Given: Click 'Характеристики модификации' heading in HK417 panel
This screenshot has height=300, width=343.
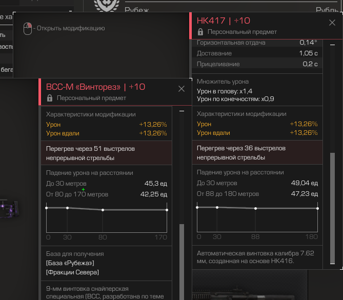Looking at the screenshot, I should pyautogui.click(x=241, y=114).
